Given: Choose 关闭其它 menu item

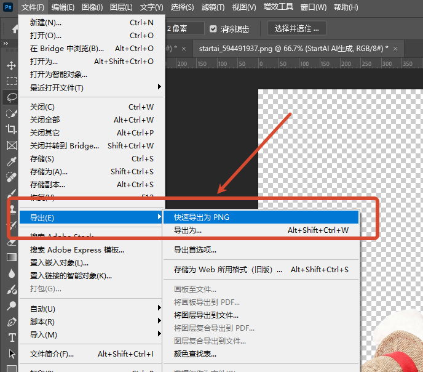Looking at the screenshot, I should pos(92,132).
